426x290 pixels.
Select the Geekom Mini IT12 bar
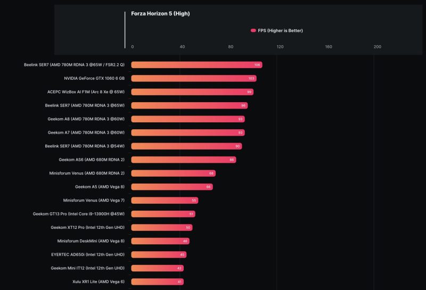[158, 268]
